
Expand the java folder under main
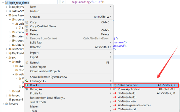click(13, 66)
